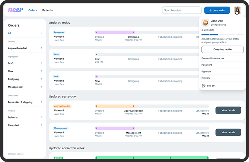Open the Terms of Service link
Image resolution: width=249 pixels, height=162 pixels.
tap(16, 154)
